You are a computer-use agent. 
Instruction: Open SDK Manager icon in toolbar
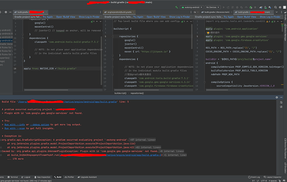(x=270, y=7)
